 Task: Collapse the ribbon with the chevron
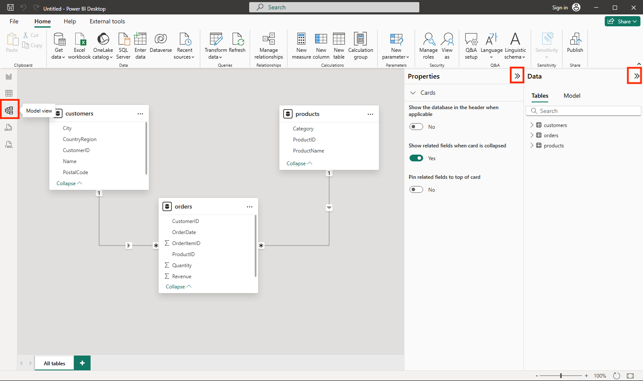tap(639, 64)
